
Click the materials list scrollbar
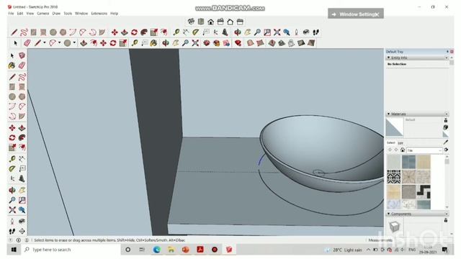tap(447, 183)
